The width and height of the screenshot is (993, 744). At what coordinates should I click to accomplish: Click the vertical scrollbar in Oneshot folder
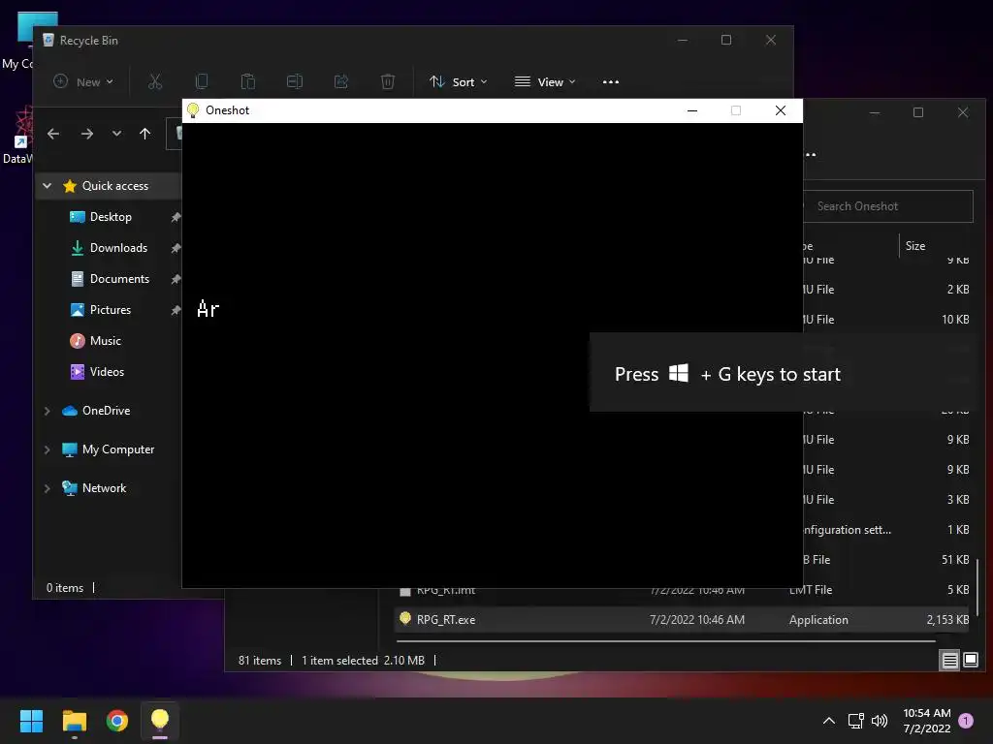tap(977, 586)
